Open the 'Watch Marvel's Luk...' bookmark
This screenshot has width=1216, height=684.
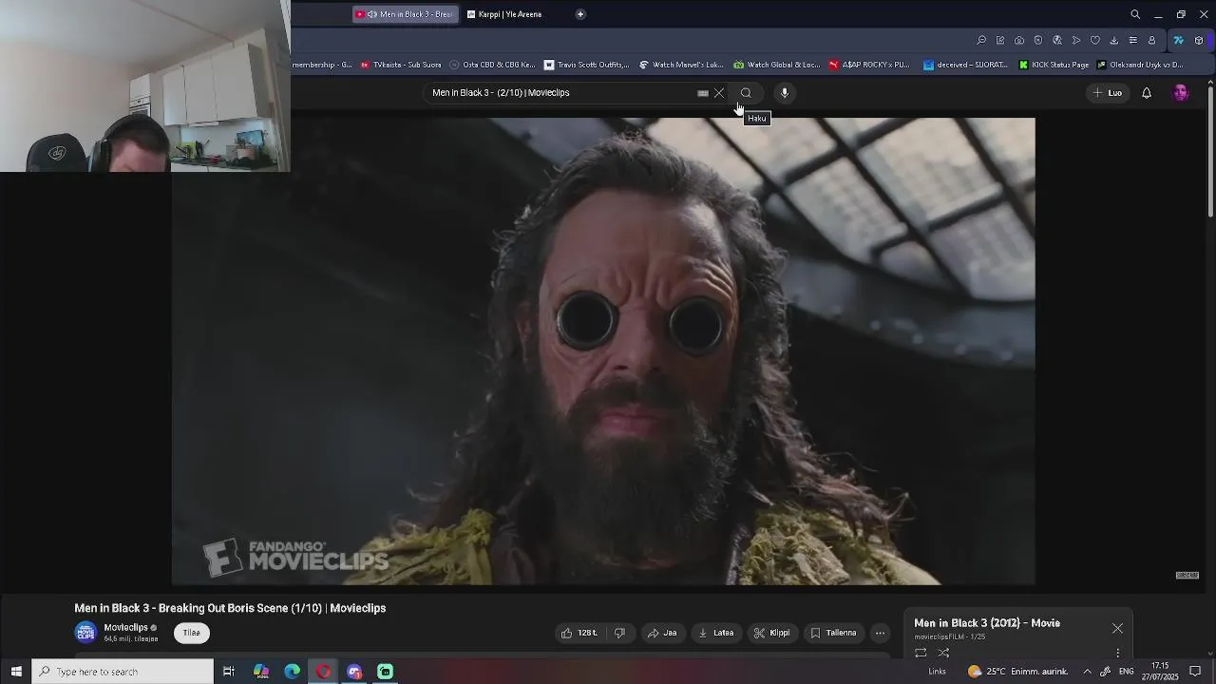681,65
